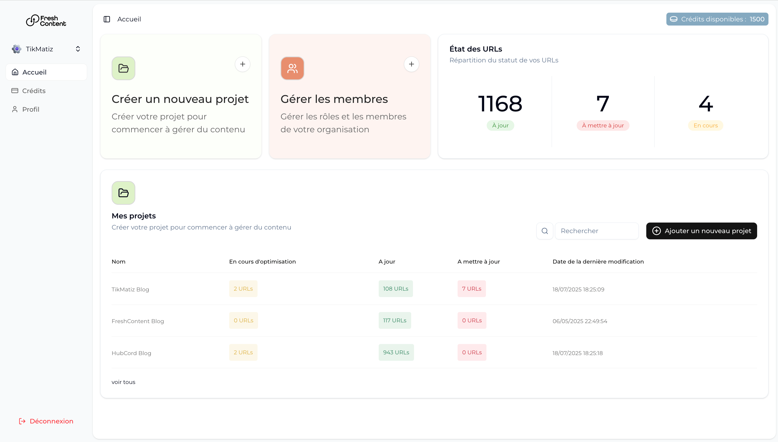Click the 18/07/2025 18:25:18 date
Viewport: 778px width, 442px height.
point(577,353)
